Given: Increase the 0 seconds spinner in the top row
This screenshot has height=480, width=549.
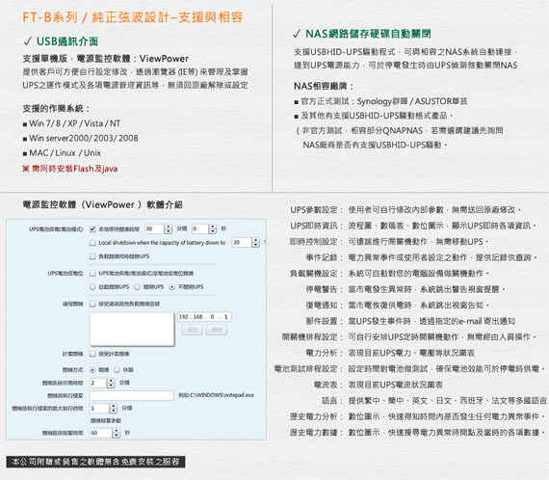Looking at the screenshot, I should (213, 227).
